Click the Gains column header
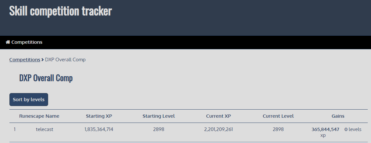This screenshot has height=143, width=371. tap(338, 116)
